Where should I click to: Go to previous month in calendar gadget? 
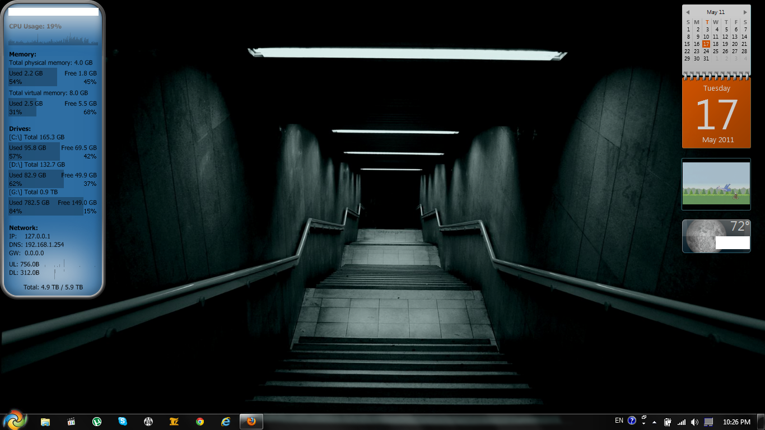[688, 12]
